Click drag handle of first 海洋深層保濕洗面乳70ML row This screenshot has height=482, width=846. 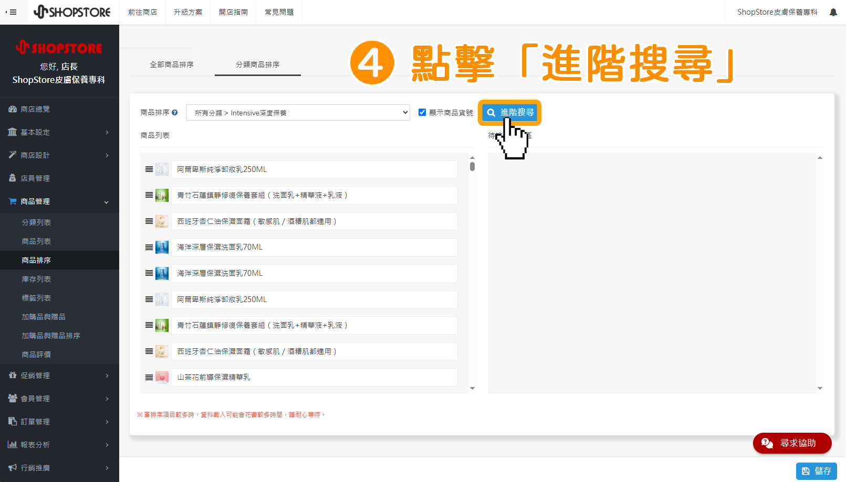click(x=149, y=247)
